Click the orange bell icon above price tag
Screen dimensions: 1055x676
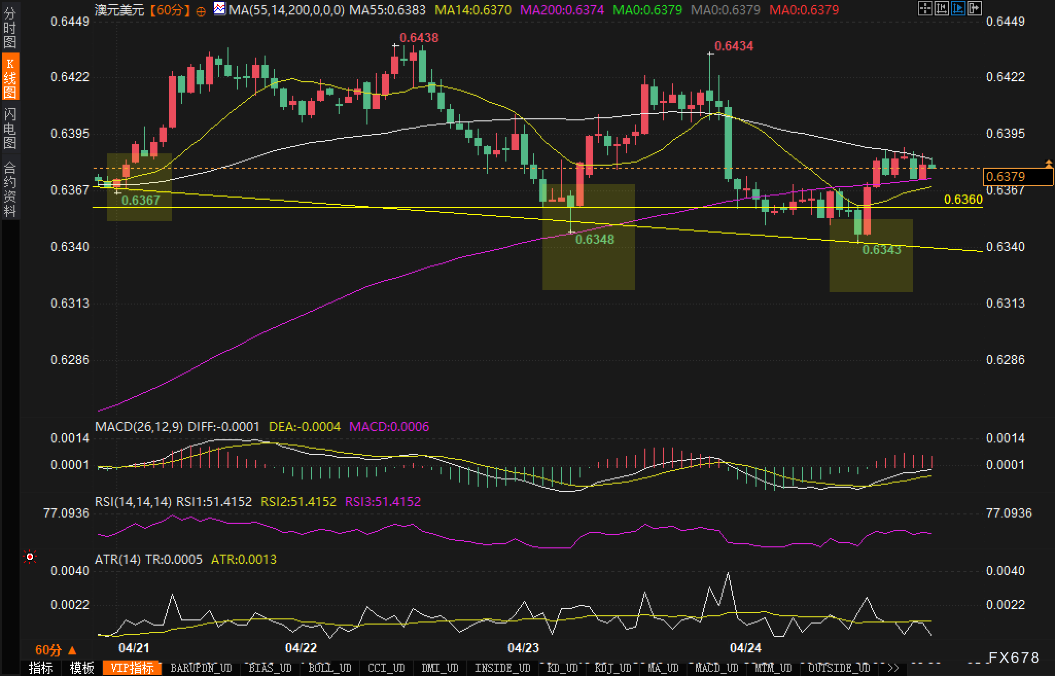(1048, 164)
